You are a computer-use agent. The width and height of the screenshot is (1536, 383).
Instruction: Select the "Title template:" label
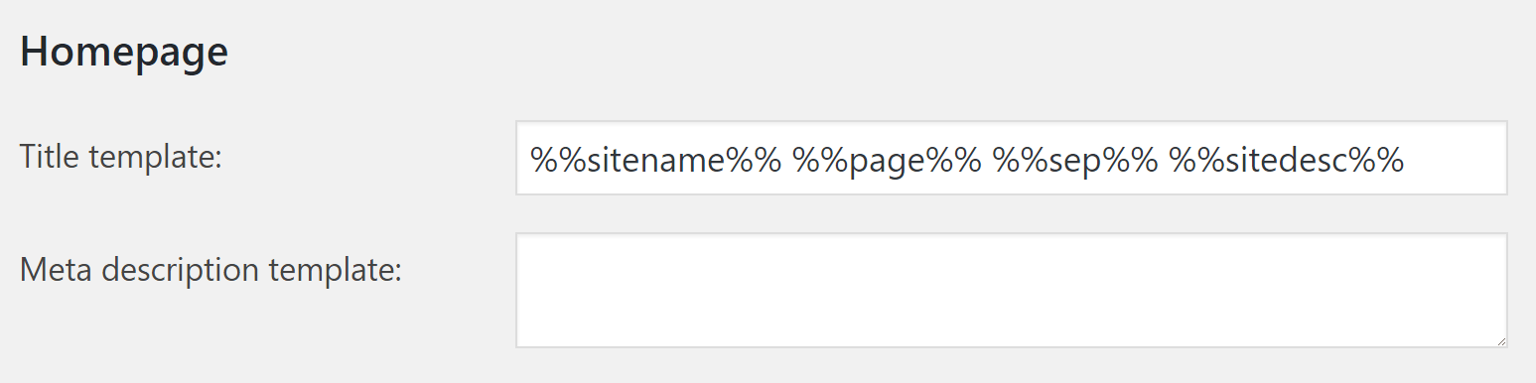pyautogui.click(x=120, y=157)
